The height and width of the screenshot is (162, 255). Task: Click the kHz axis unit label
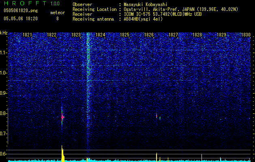tap(4, 33)
